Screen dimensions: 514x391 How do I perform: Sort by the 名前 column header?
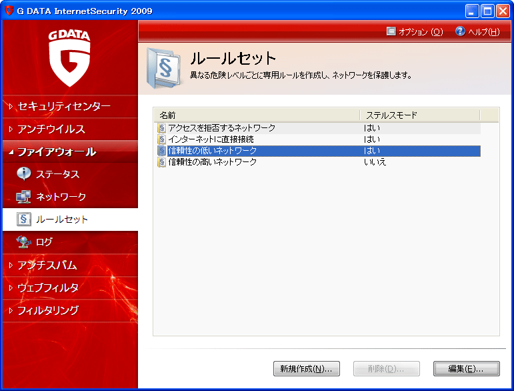(257, 115)
